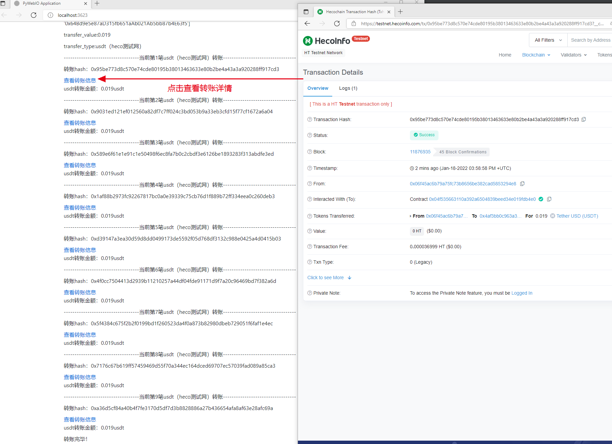Open 查看转账信息 link for transfer 4
The width and height of the screenshot is (612, 444).
click(80, 208)
